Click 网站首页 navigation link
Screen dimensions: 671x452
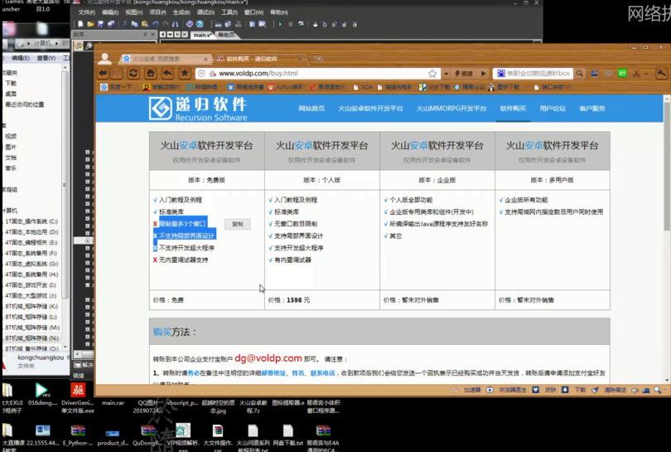click(311, 109)
